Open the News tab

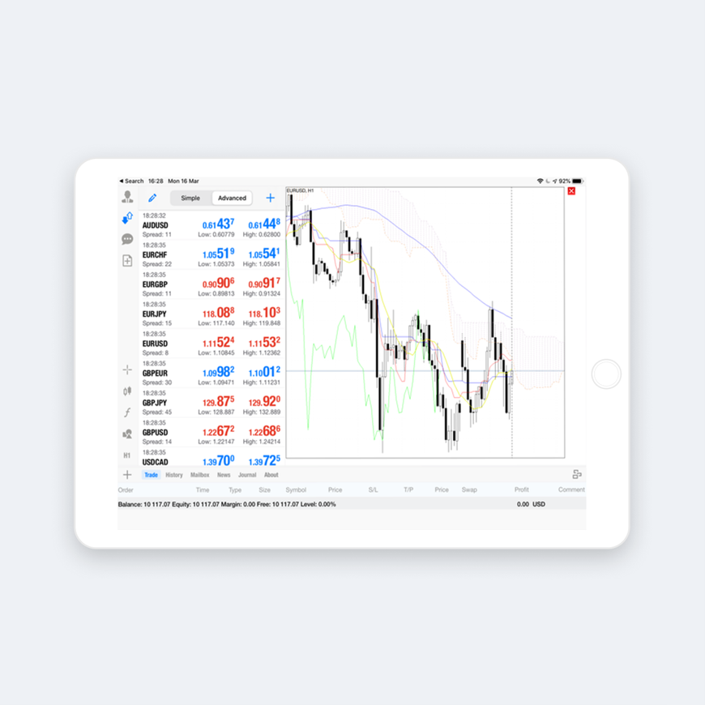(x=224, y=475)
